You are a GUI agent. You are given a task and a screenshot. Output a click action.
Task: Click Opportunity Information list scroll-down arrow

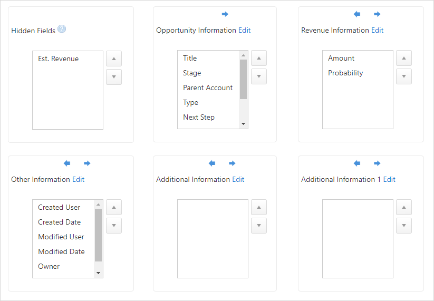(243, 124)
